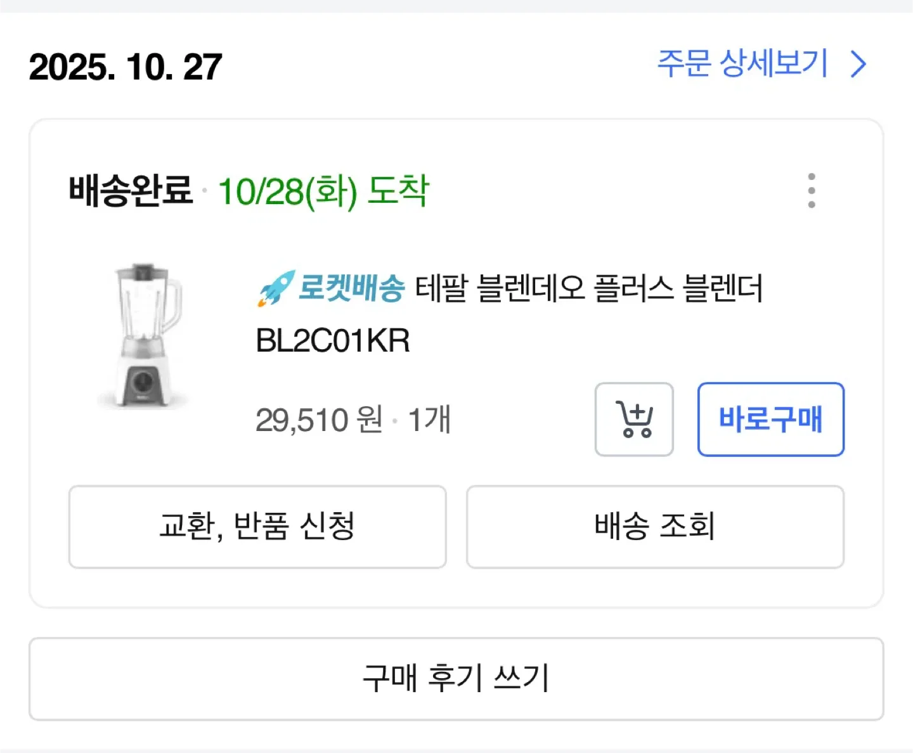Open the 주문 상세보기 order details link
913x753 pixels.
pyautogui.click(x=742, y=64)
